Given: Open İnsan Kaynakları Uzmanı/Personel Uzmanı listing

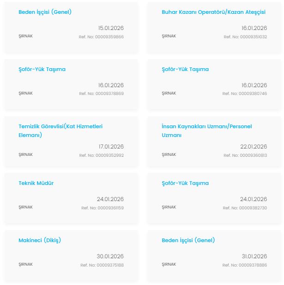Looking at the screenshot, I should click(206, 126).
